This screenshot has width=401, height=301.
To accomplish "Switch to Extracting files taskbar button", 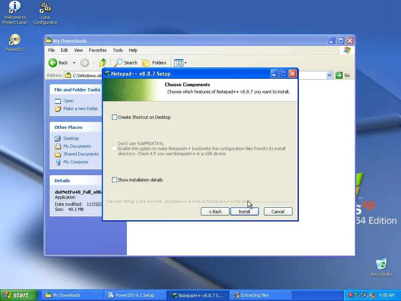I will pos(260,295).
